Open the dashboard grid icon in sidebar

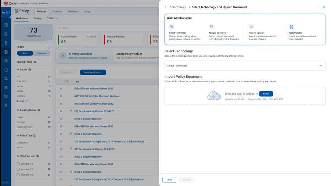(6, 25)
